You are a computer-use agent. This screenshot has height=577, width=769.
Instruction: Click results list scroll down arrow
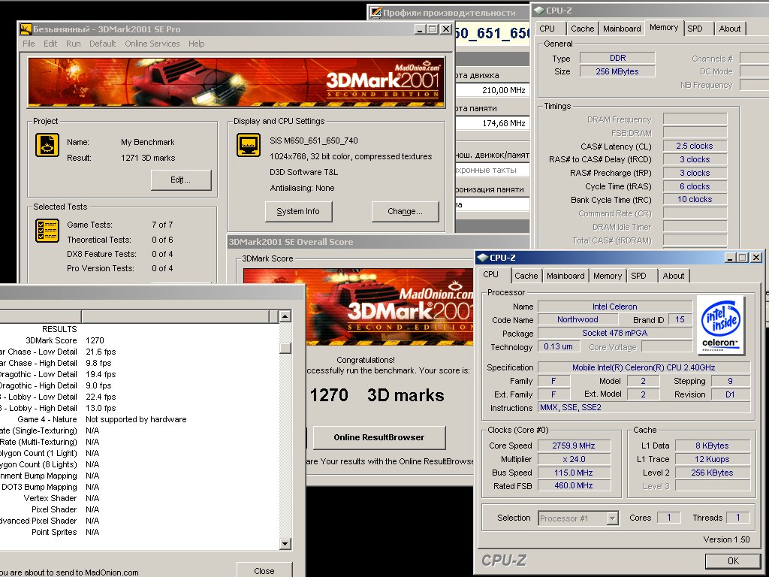click(285, 543)
